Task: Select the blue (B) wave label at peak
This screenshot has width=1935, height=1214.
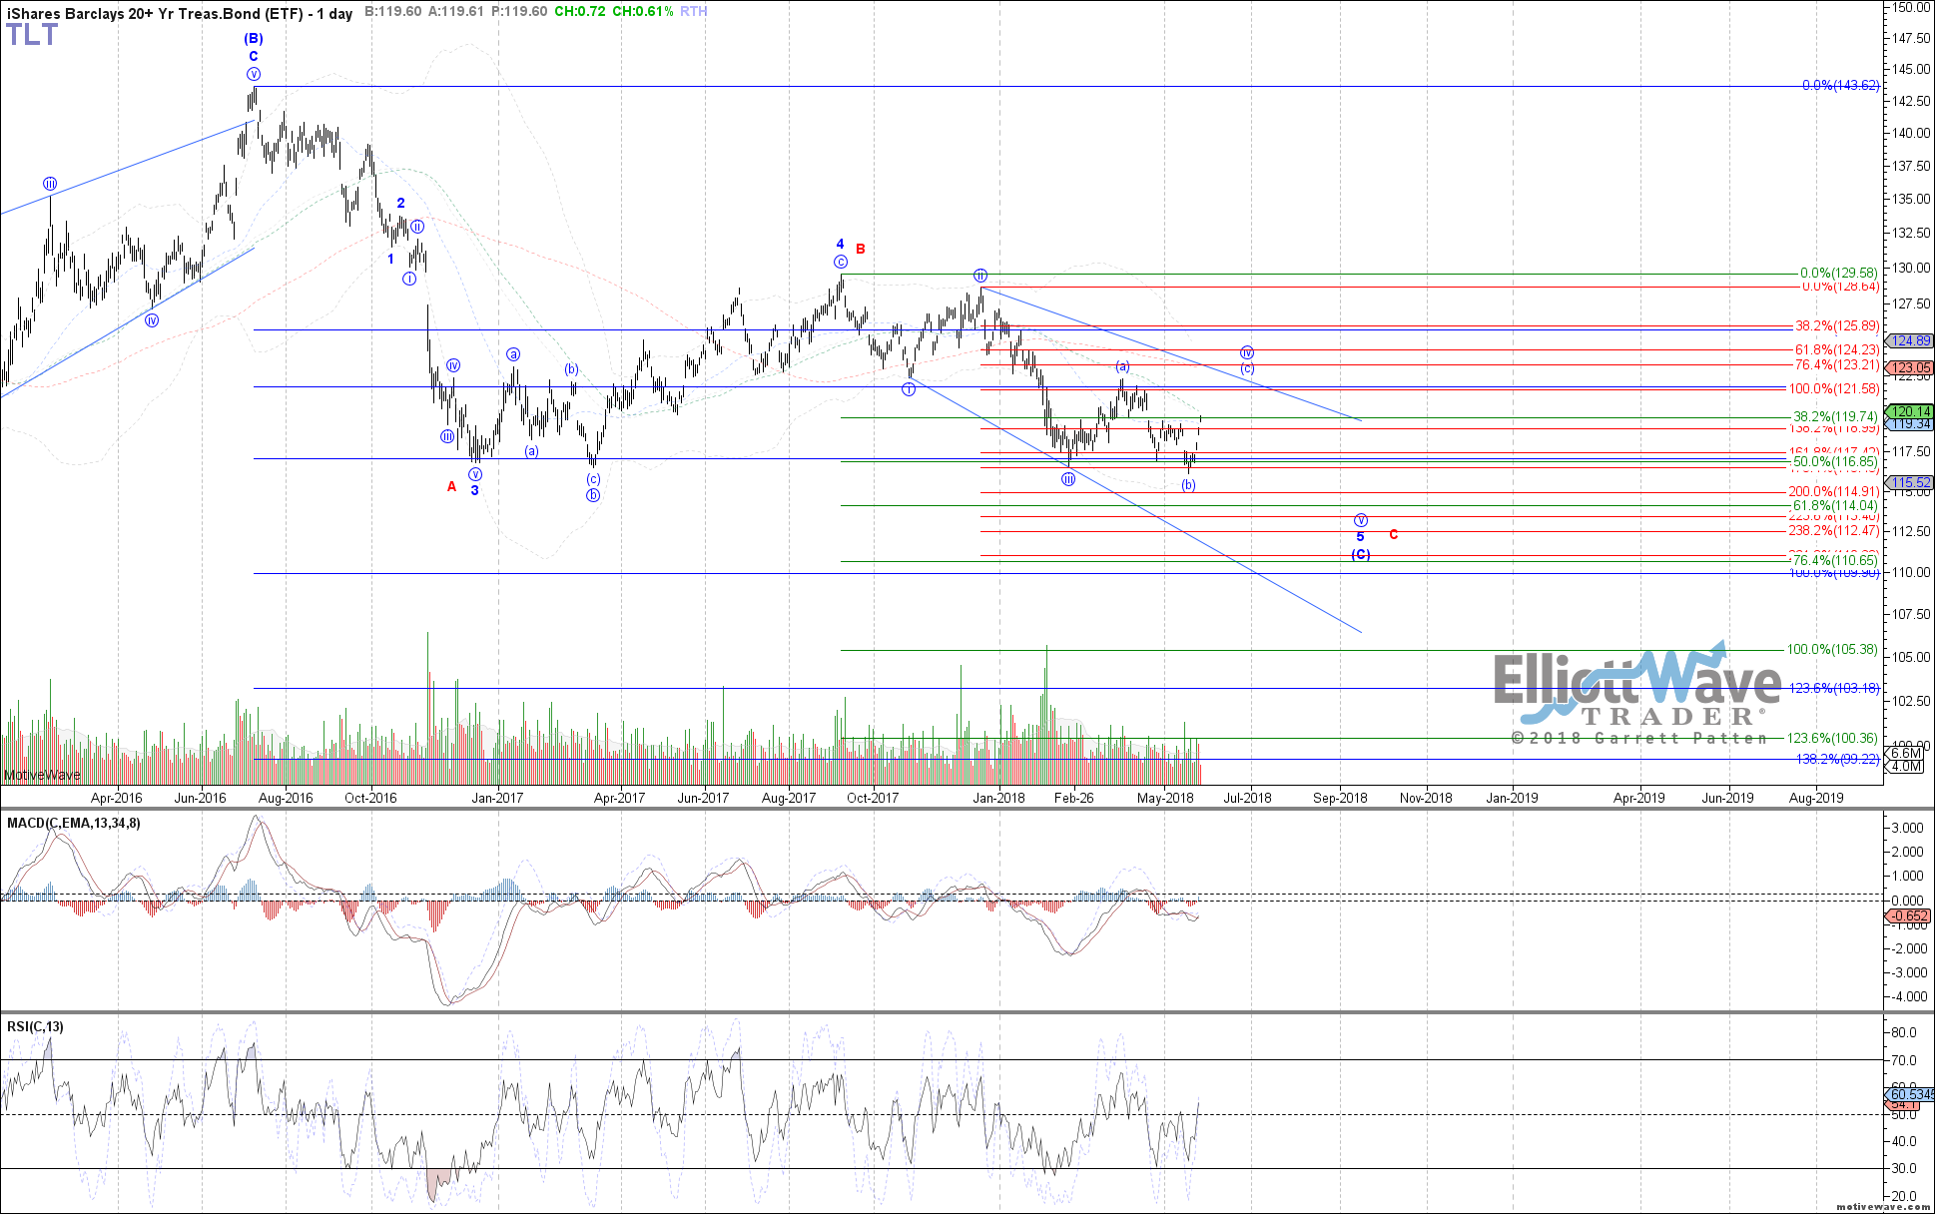Action: tap(253, 39)
